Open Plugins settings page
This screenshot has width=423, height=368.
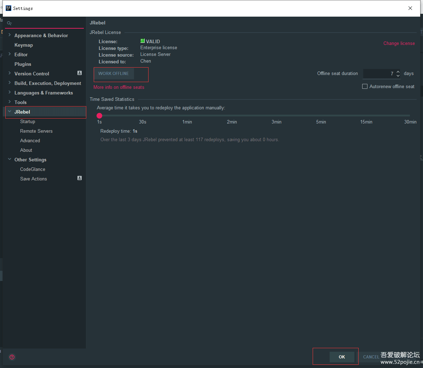(23, 64)
